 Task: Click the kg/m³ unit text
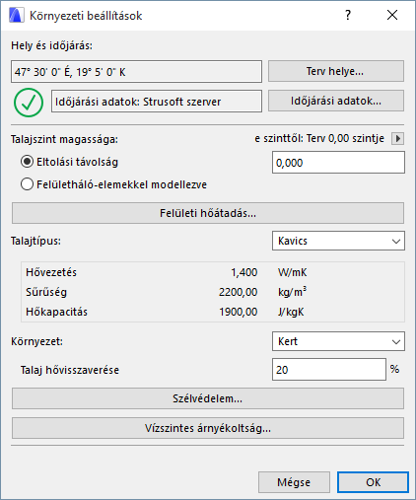[292, 292]
